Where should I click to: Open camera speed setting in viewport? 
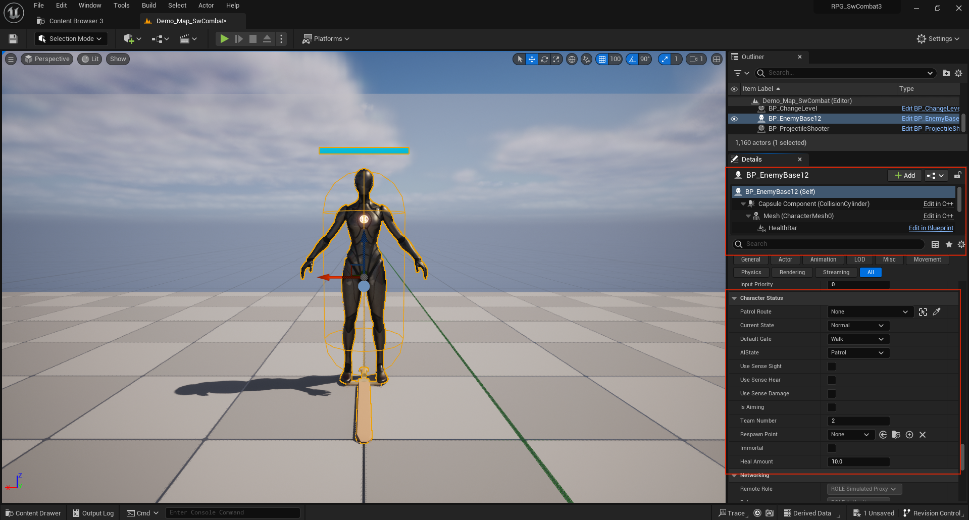tap(696, 59)
